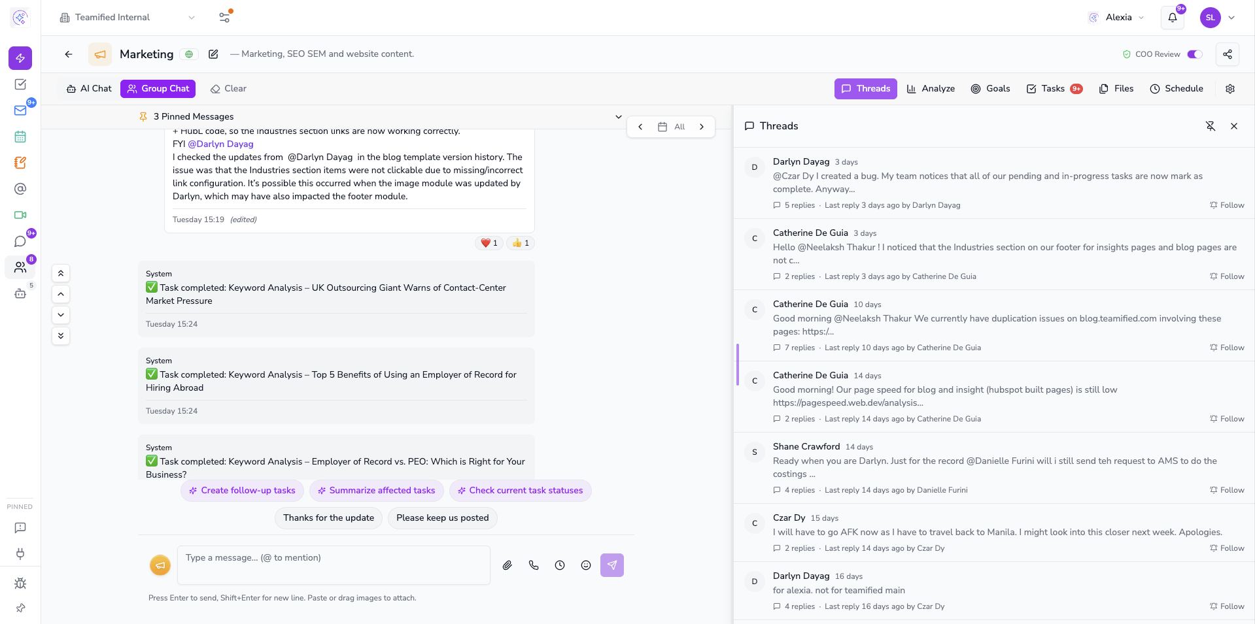Click the Thanks for the update quick reply
This screenshot has width=1255, height=624.
tap(328, 518)
